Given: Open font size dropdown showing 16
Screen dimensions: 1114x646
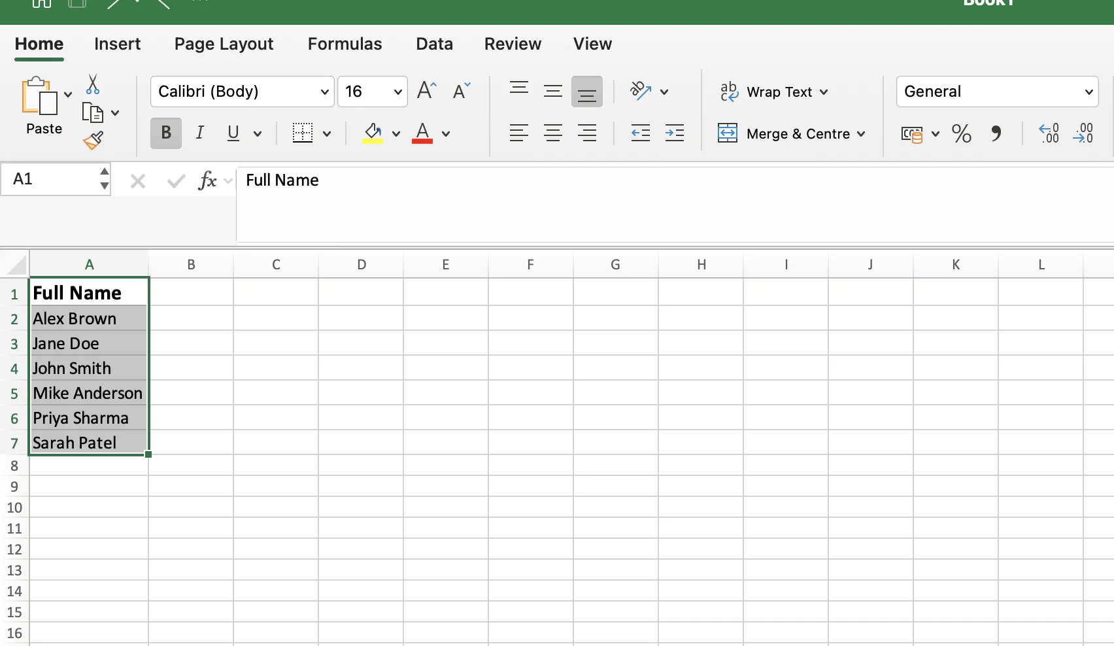Looking at the screenshot, I should coord(373,92).
